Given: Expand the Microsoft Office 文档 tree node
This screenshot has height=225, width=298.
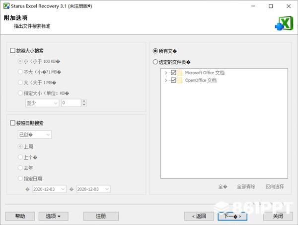Looking at the screenshot, I should coord(166,73).
